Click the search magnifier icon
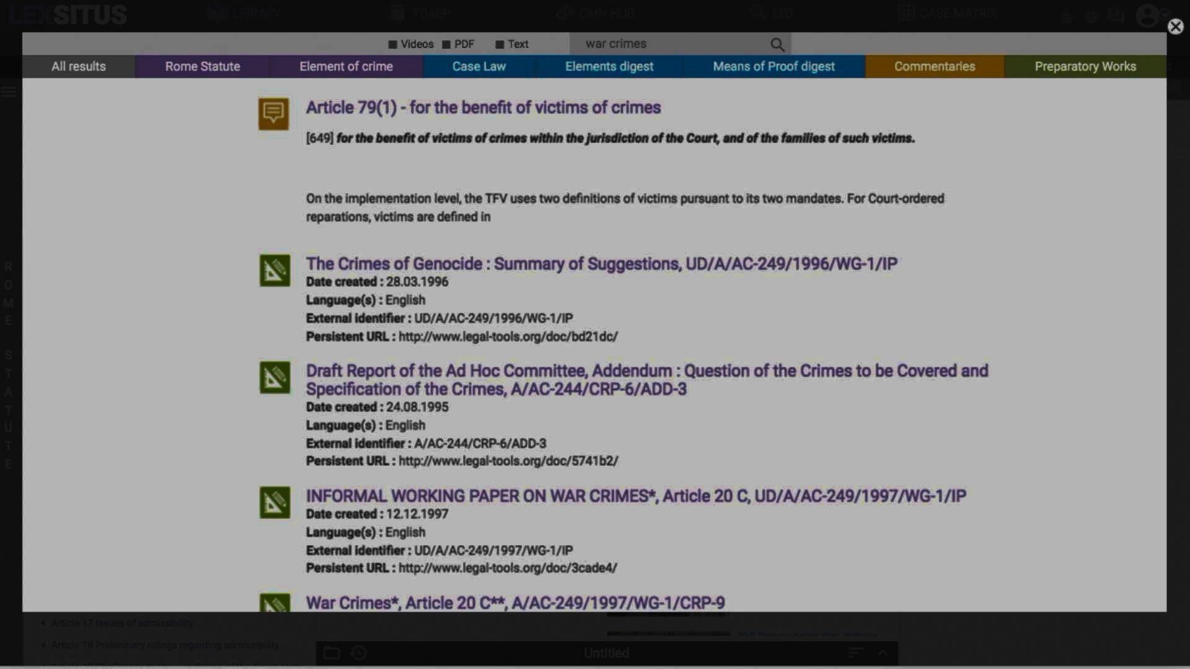Viewport: 1190px width, 669px height. coord(777,45)
